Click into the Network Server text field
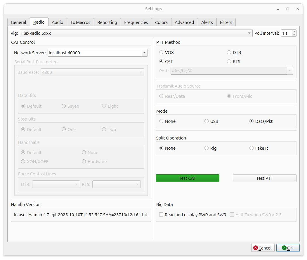307x260 pixels. 94,53
